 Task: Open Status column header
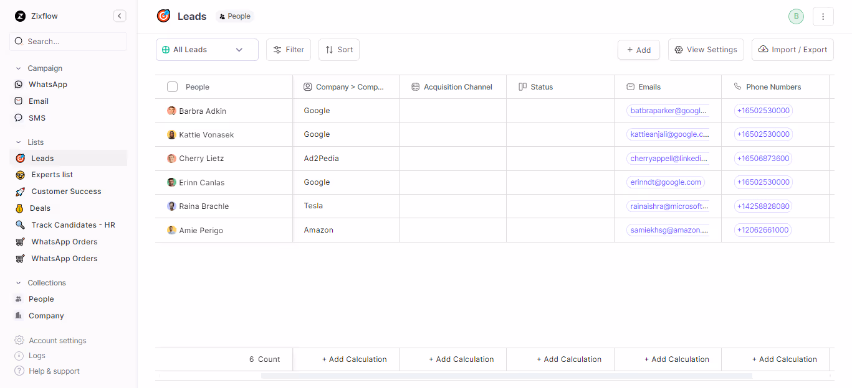560,87
